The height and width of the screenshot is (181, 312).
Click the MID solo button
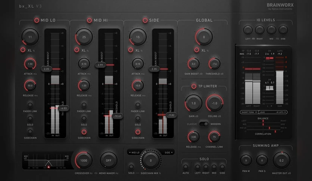[x=214, y=167]
